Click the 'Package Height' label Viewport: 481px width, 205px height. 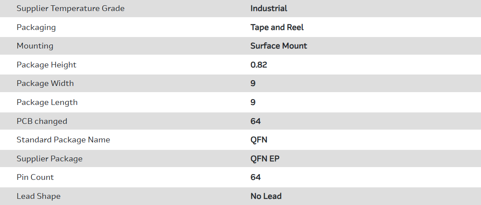tap(46, 65)
